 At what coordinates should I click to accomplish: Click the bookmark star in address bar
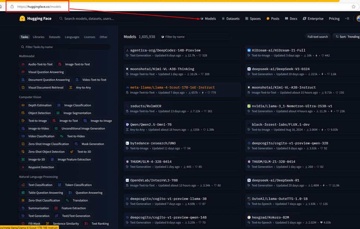pos(353,7)
